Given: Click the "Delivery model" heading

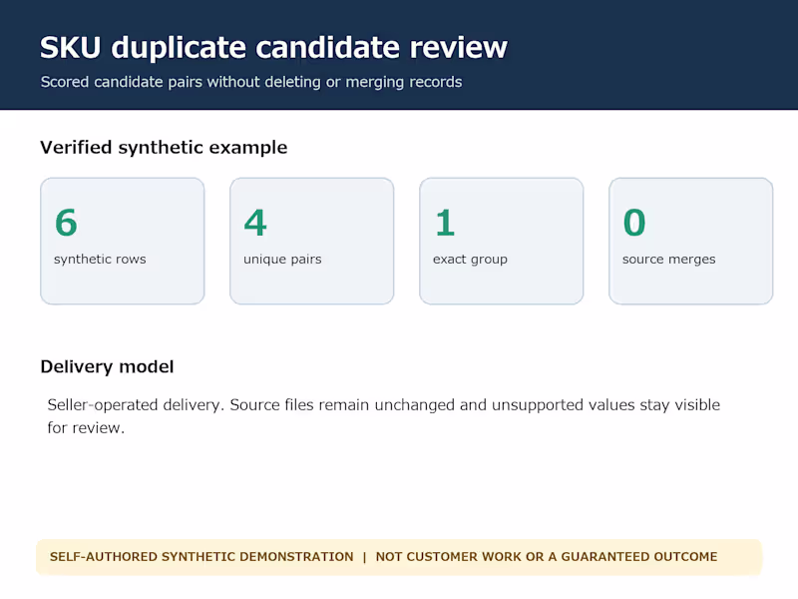Looking at the screenshot, I should 107,366.
